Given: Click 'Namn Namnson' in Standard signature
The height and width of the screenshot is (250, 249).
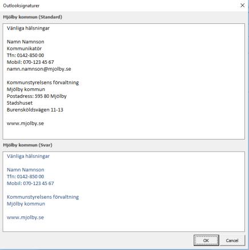Looking at the screenshot, I should [x=26, y=42].
